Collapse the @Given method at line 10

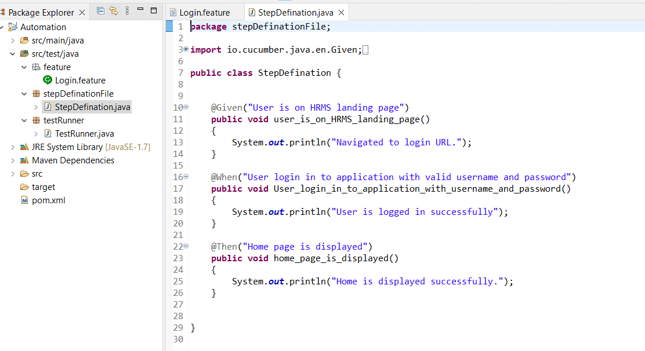pos(186,107)
